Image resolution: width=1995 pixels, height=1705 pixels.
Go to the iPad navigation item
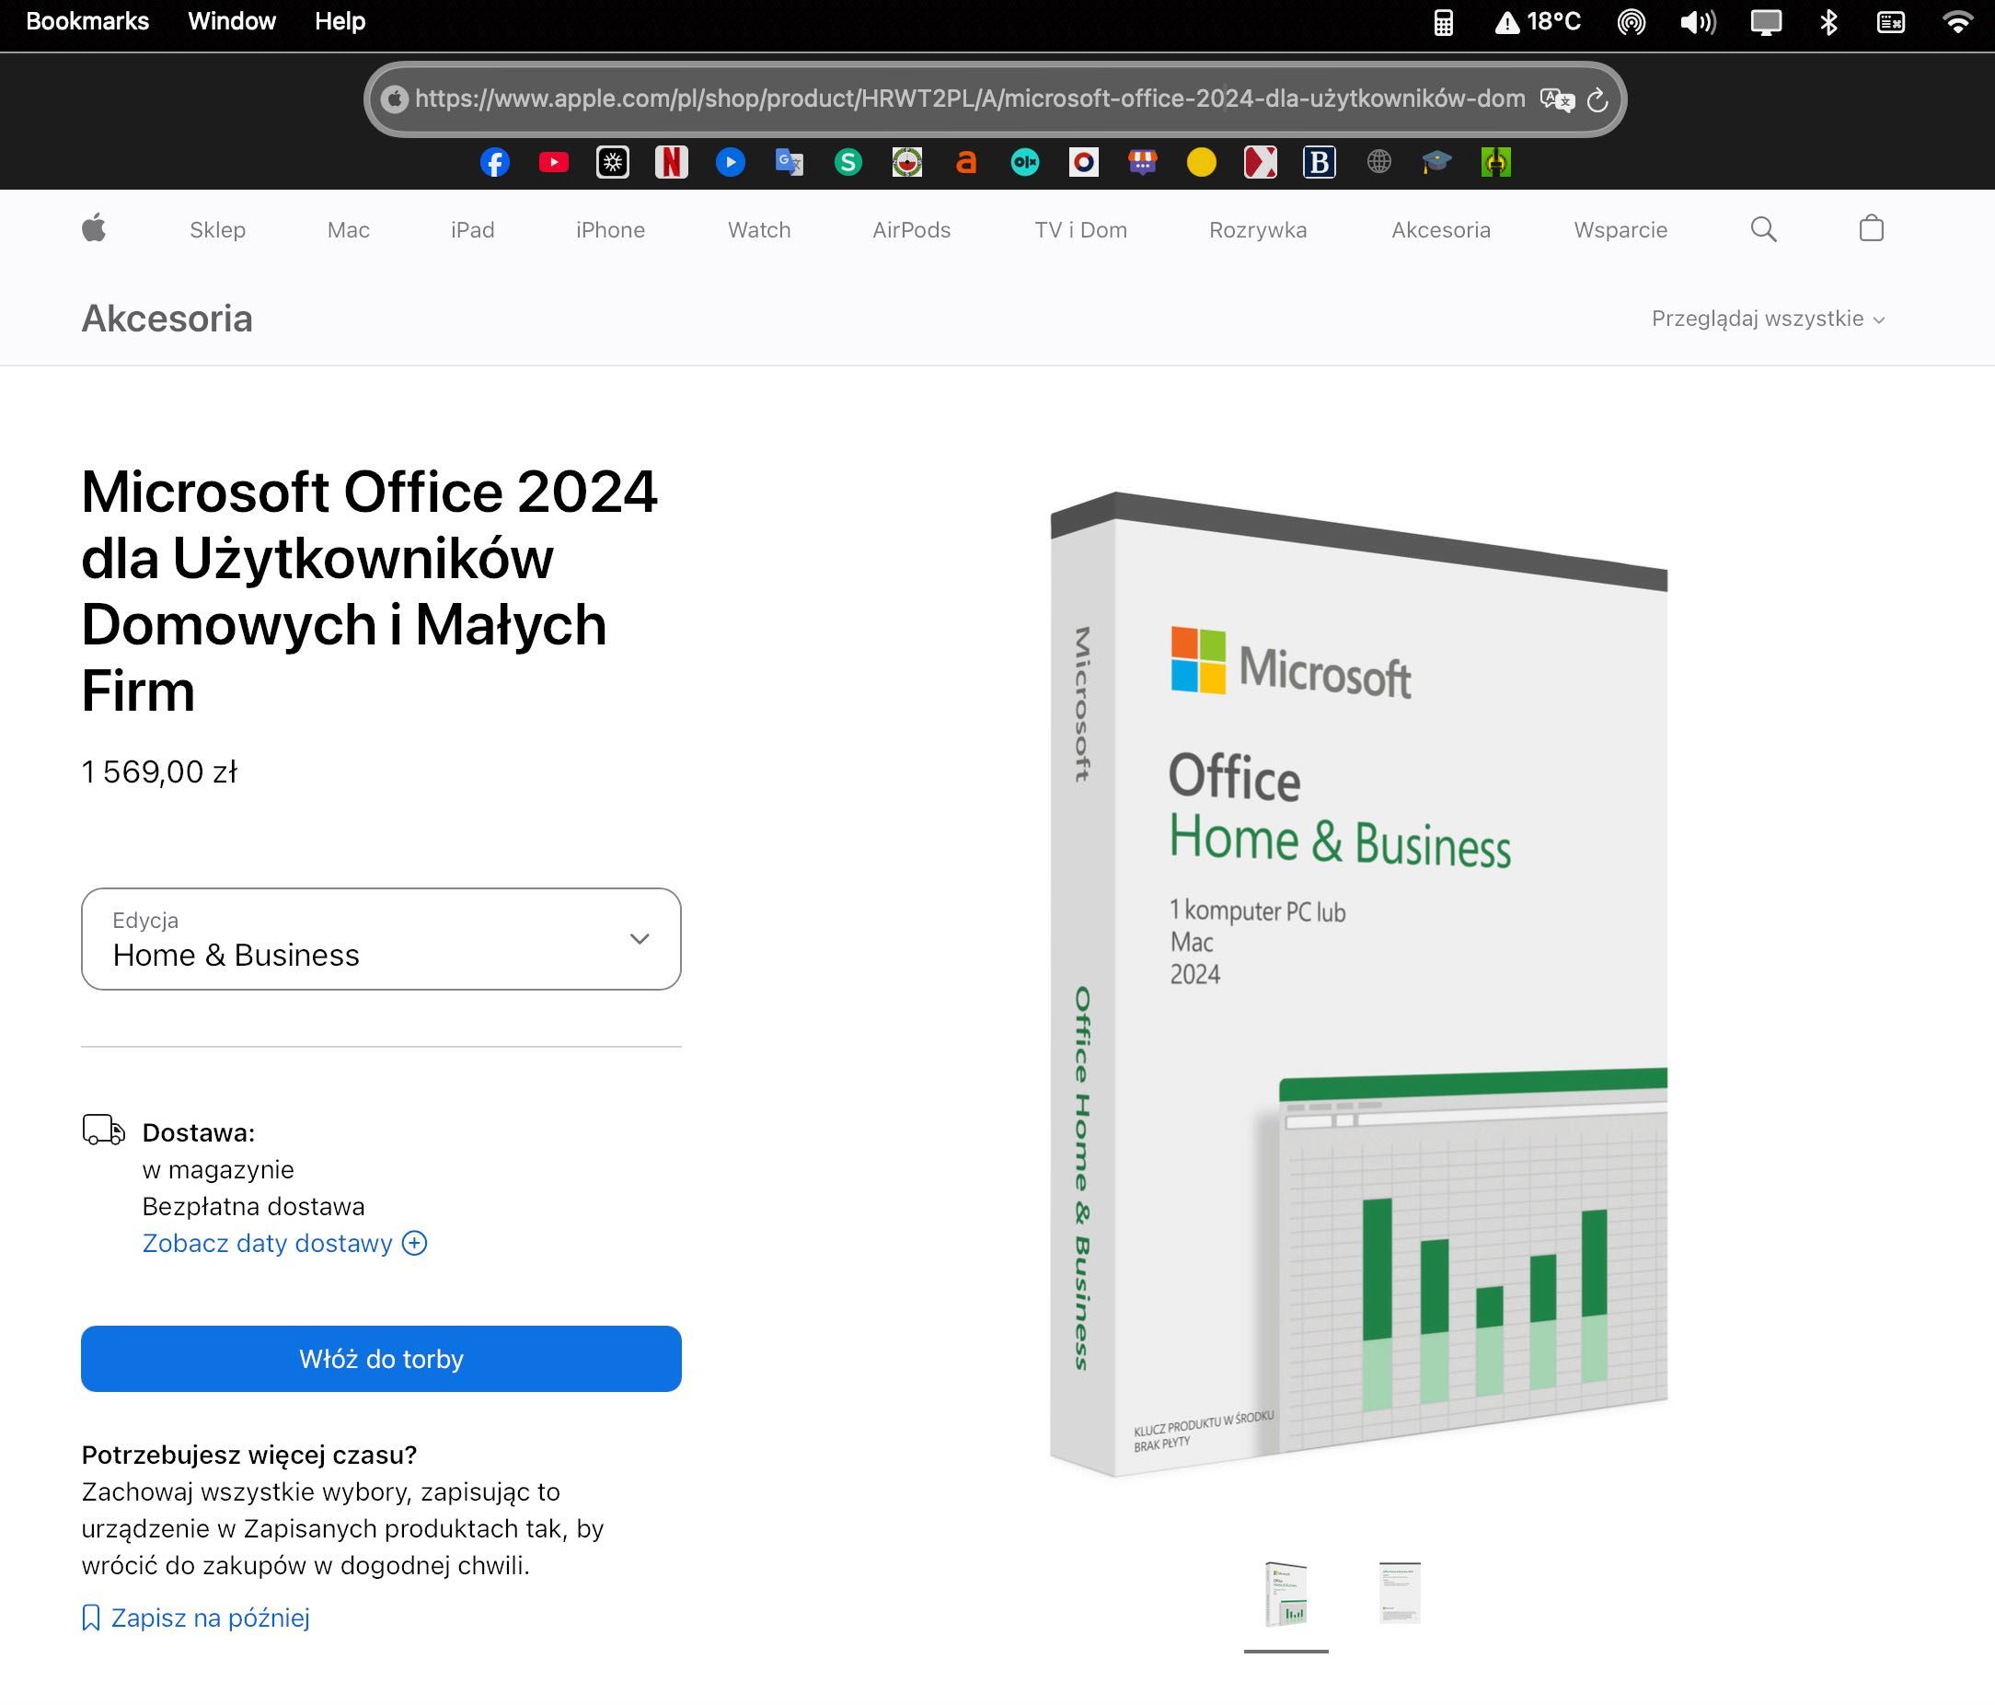coord(473,230)
